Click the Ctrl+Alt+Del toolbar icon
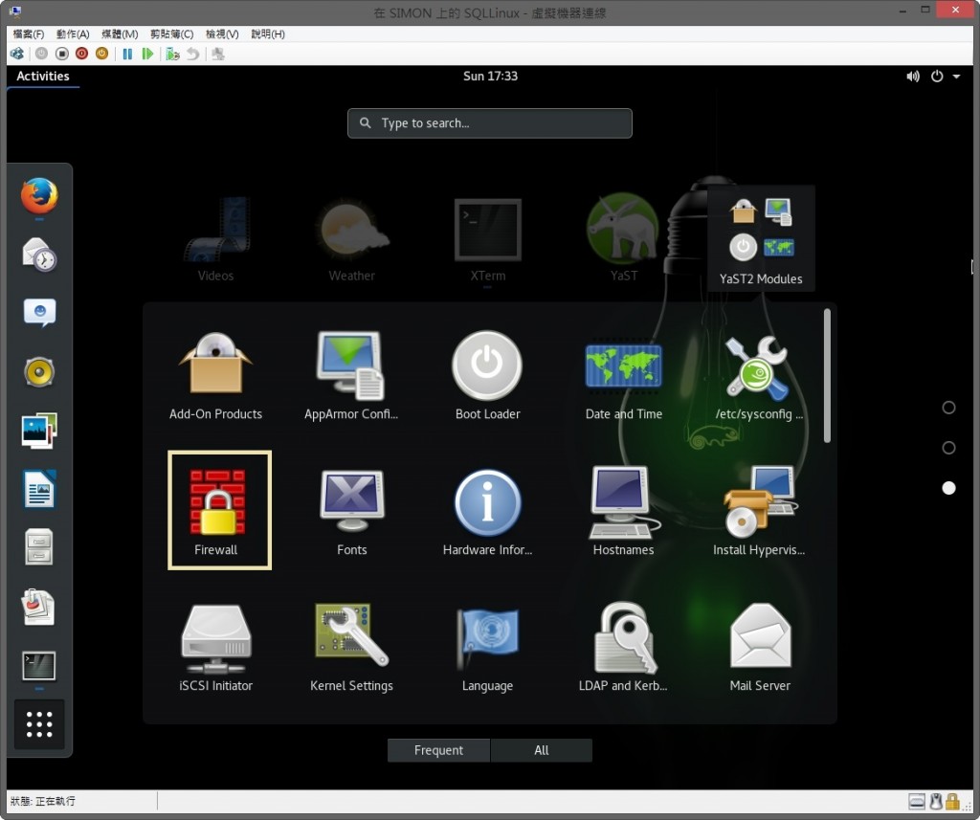Screen dimensions: 980x820 point(17,54)
